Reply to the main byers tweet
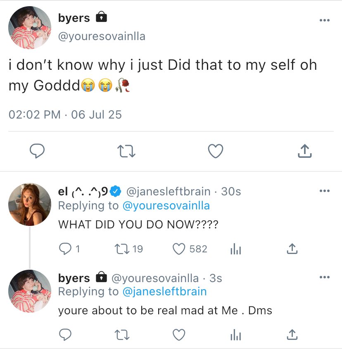This screenshot has width=342, height=349. 37,151
